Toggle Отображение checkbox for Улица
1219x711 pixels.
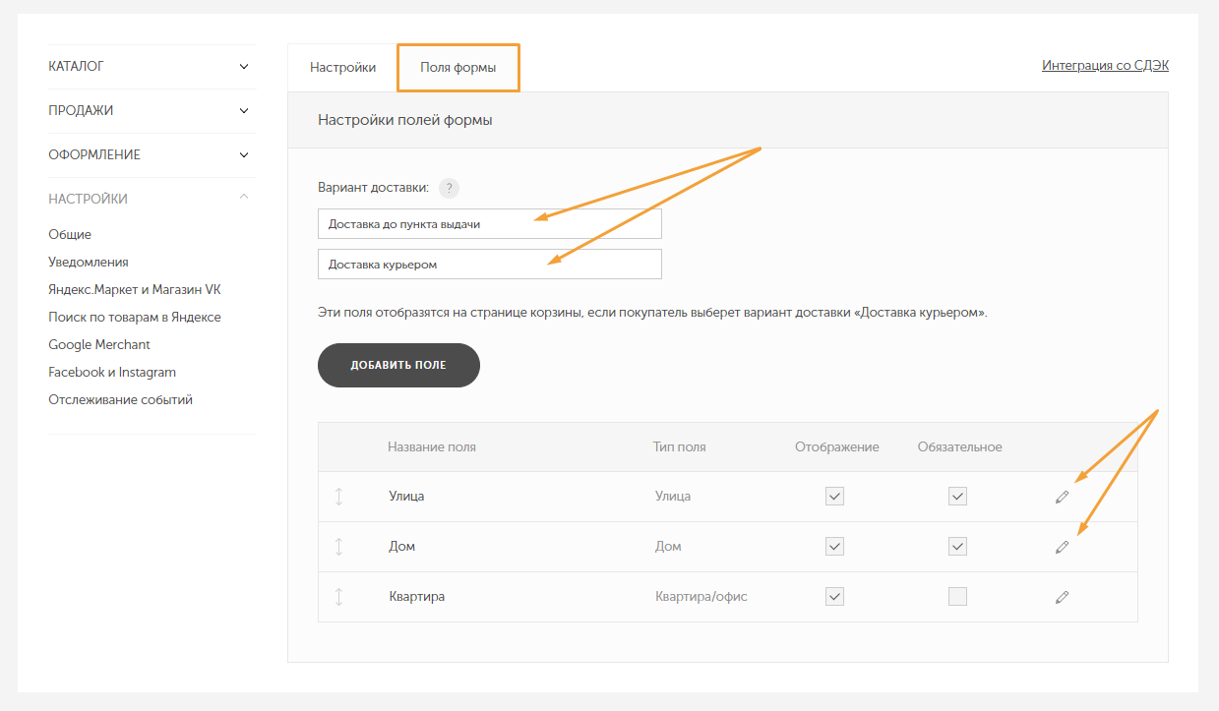pyautogui.click(x=834, y=497)
